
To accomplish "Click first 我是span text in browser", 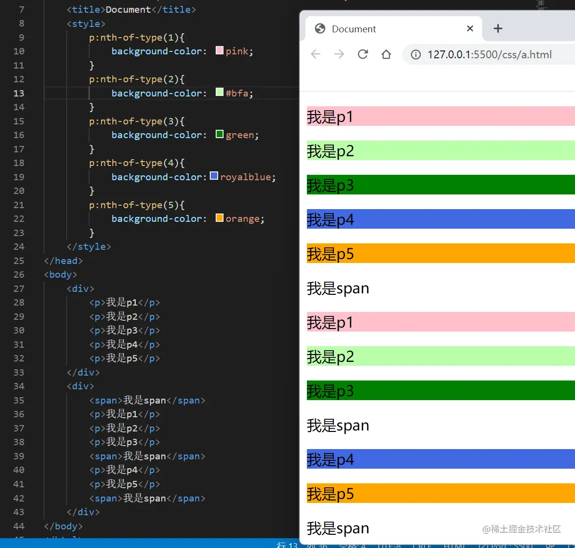I will [x=338, y=288].
